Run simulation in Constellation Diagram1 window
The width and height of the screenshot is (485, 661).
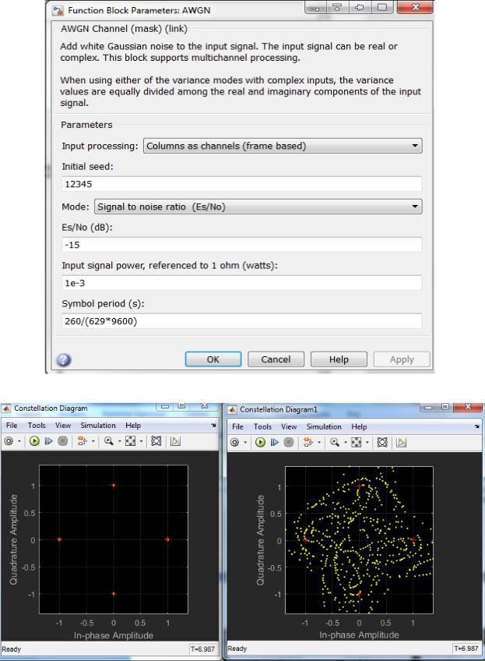[261, 442]
